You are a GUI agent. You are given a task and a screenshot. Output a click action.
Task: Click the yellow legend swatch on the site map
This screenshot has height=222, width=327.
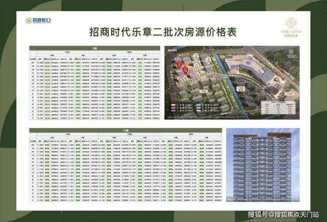(173, 105)
